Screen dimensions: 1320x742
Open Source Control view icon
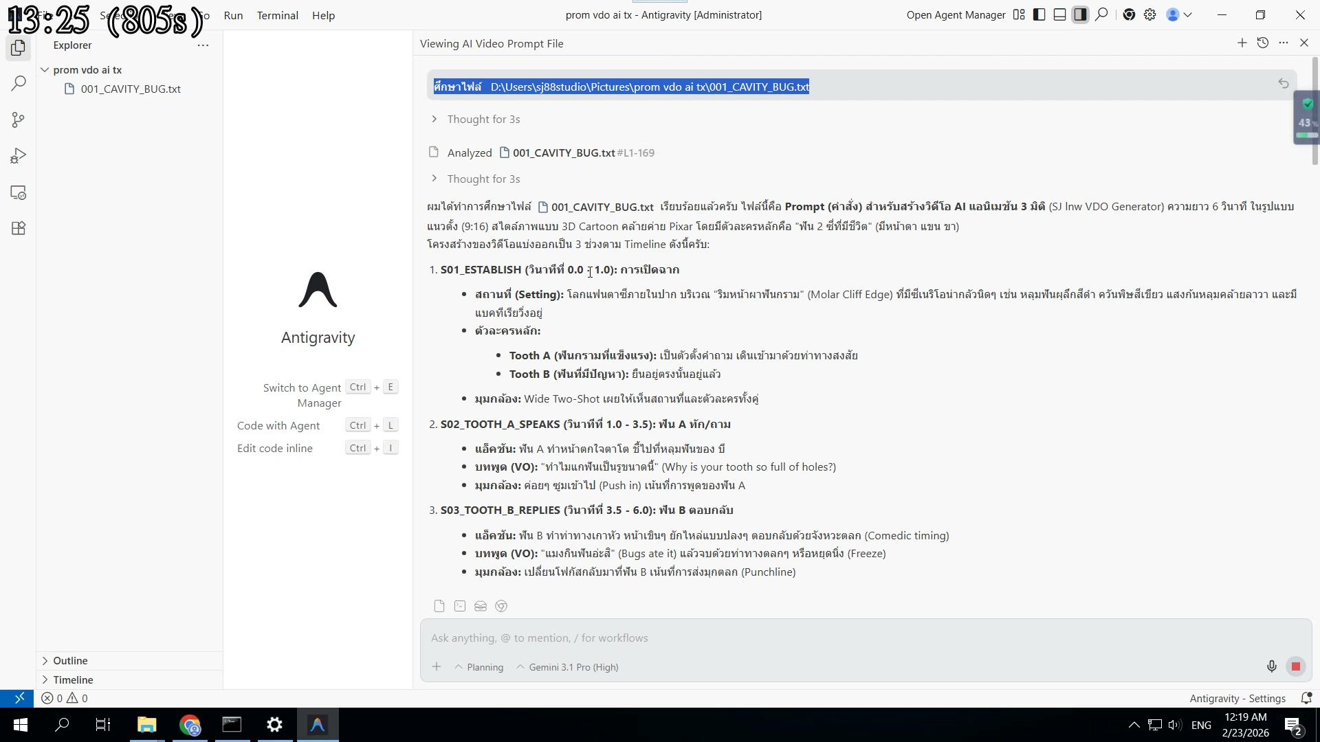tap(19, 120)
